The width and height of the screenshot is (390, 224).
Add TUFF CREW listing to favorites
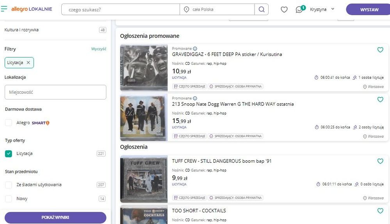point(380,161)
